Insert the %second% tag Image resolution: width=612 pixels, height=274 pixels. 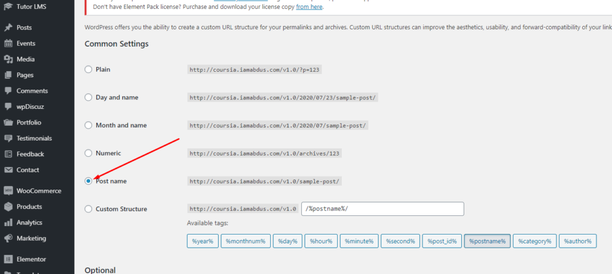point(400,241)
